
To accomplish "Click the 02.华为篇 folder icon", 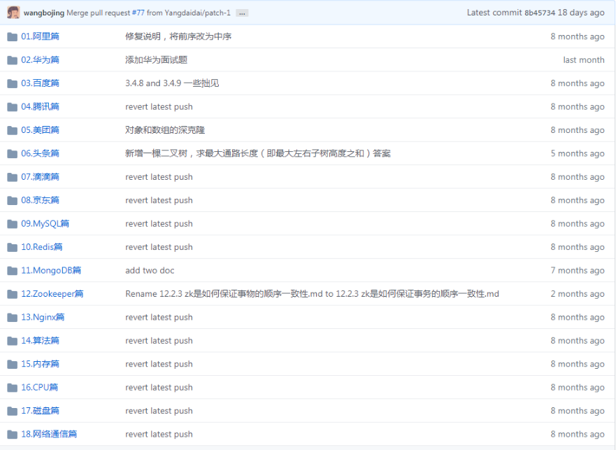I will [12, 59].
